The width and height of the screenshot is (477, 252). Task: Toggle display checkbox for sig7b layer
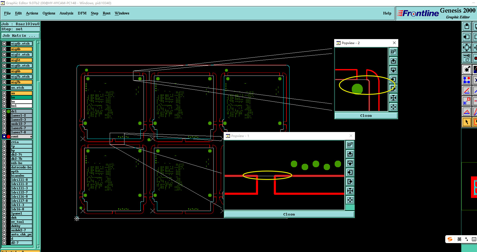[x=4, y=82]
